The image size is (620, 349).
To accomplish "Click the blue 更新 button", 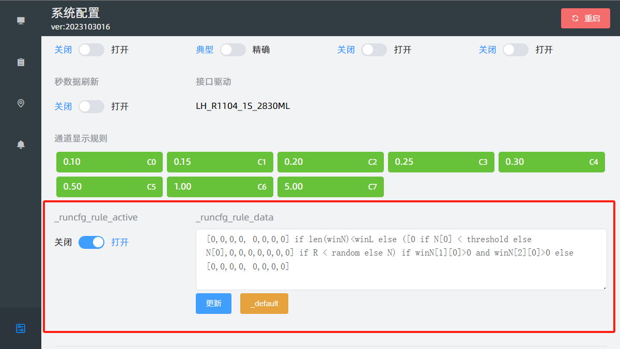I will pyautogui.click(x=213, y=304).
